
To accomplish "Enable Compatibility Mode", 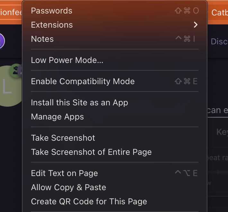I will click(83, 81).
